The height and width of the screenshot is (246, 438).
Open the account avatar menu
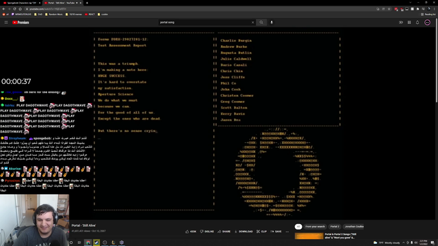pos(427,23)
